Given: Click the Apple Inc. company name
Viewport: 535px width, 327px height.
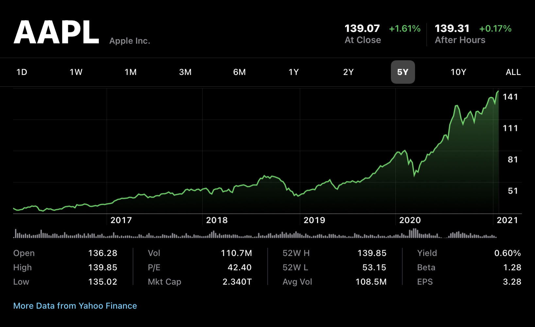Looking at the screenshot, I should pyautogui.click(x=130, y=41).
